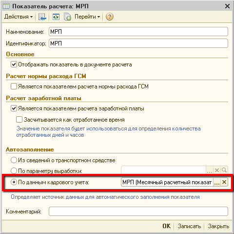234x234 pixels.
Task: Open help via the question mark icon
Action: click(x=110, y=17)
